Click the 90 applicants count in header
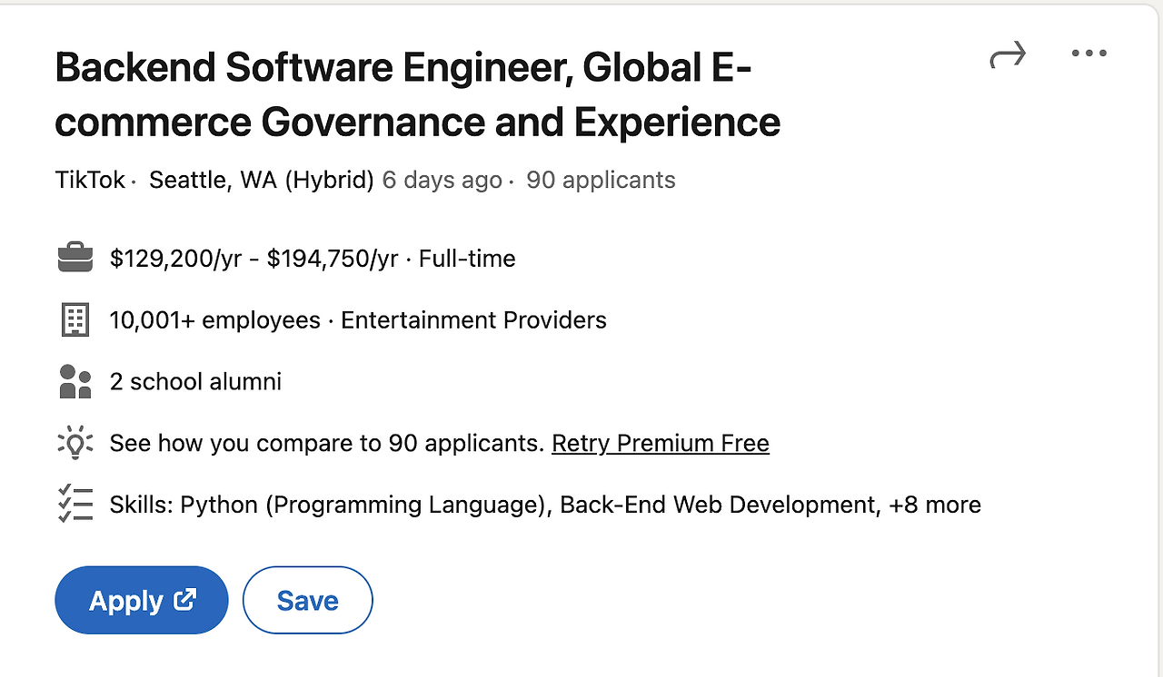 tap(601, 181)
